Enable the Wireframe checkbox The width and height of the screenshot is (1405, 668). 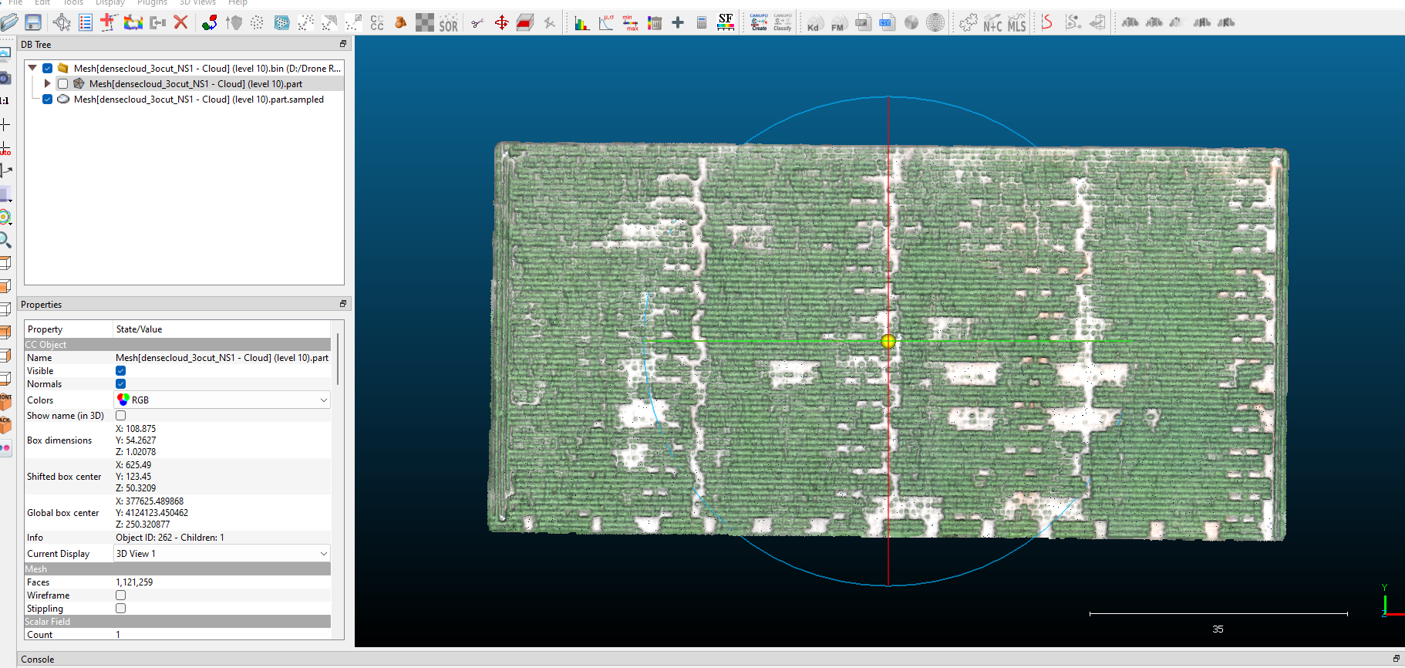tap(120, 595)
